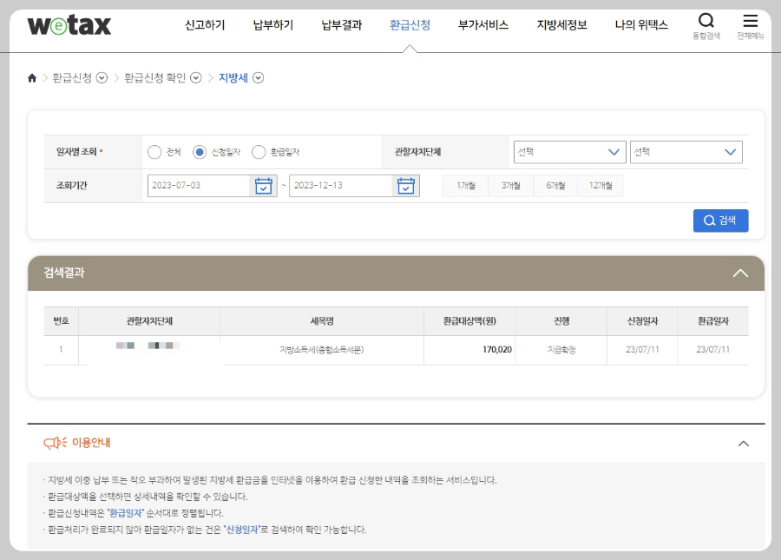This screenshot has height=560, width=781.
Task: Expand the 지방세 breadcrumb dropdown arrow
Action: click(x=258, y=78)
